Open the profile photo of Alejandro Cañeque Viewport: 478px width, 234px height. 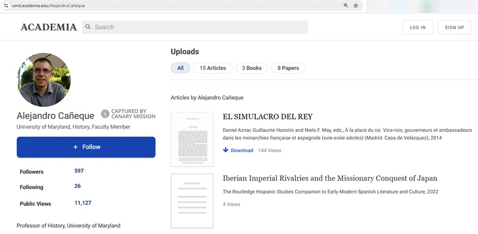(44, 80)
